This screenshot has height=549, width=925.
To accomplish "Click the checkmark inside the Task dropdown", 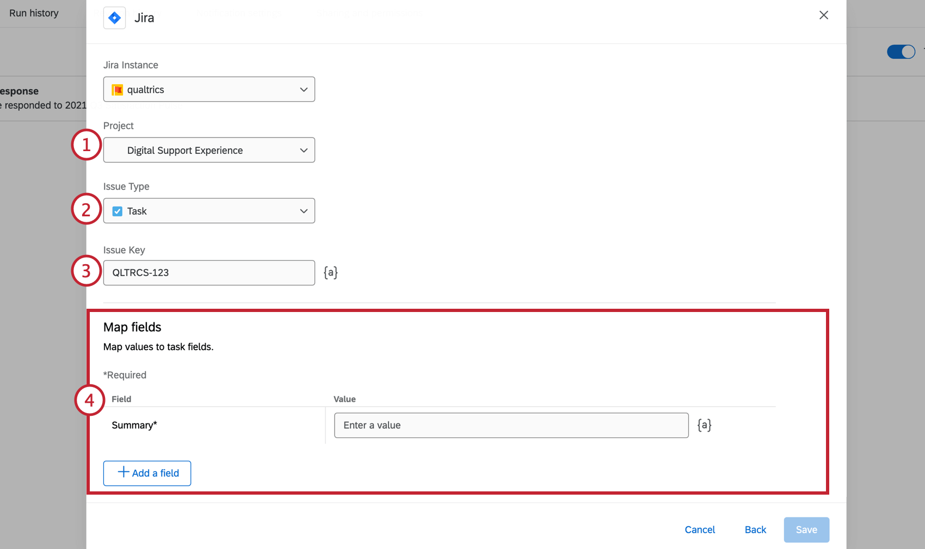I will (x=118, y=211).
